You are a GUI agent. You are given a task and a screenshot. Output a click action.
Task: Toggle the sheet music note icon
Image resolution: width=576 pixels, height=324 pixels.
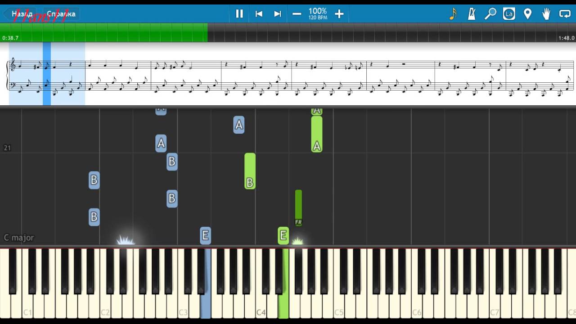coord(453,14)
